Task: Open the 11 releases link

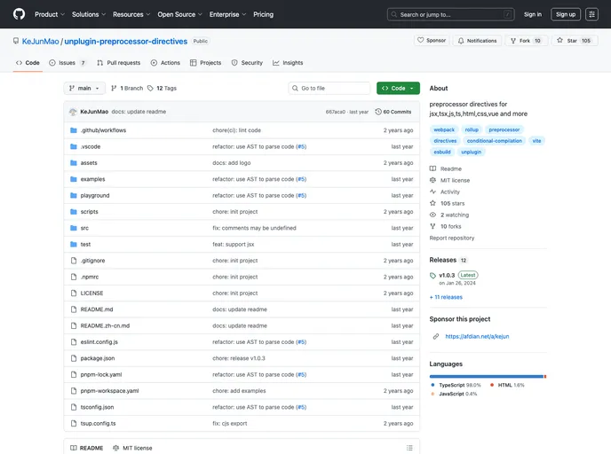Action: coord(446,297)
